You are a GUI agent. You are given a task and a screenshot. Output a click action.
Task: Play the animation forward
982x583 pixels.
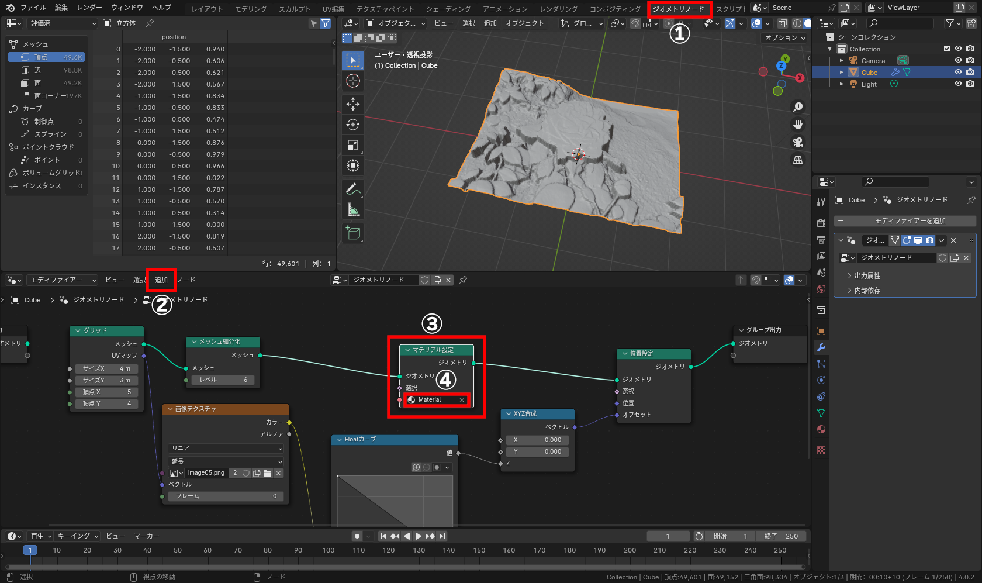click(419, 536)
